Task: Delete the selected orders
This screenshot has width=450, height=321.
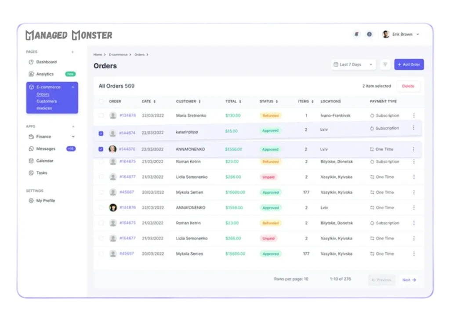Action: 408,86
